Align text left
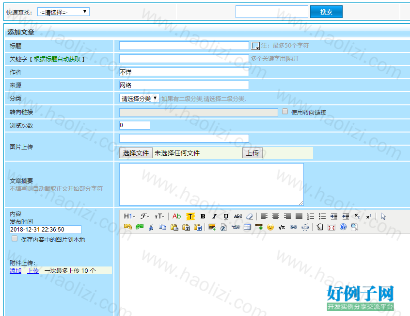 [264, 216]
